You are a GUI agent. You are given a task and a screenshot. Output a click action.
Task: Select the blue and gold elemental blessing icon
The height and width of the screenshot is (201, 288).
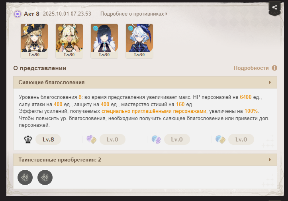tap(220, 140)
